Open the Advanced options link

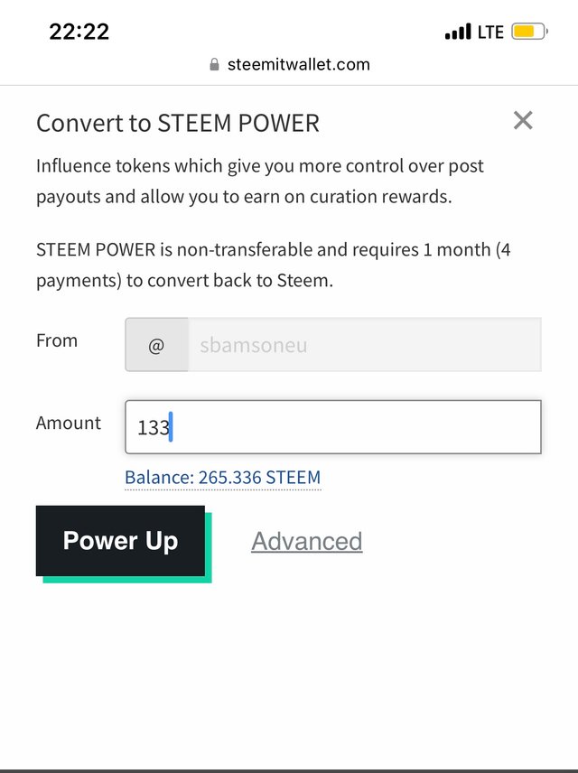[x=306, y=541]
